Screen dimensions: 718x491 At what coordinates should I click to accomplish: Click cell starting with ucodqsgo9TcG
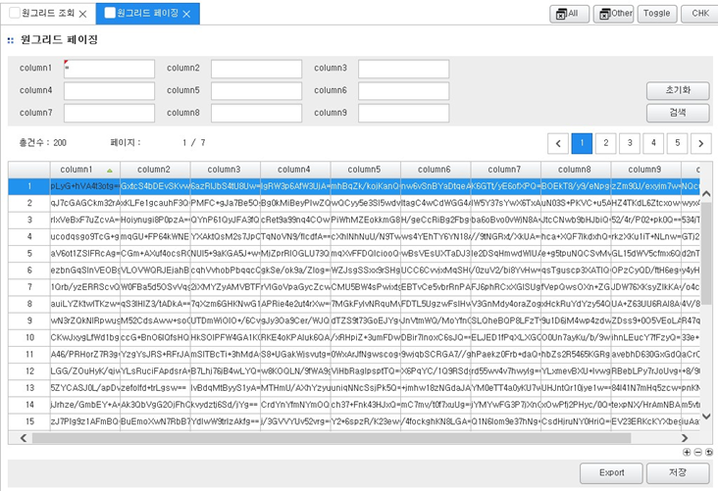[85, 236]
